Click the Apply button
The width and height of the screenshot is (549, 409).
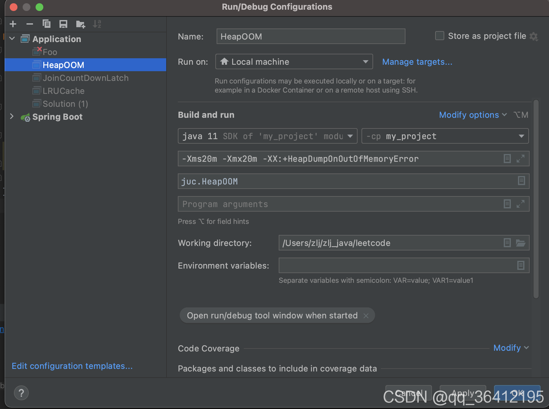(x=463, y=393)
